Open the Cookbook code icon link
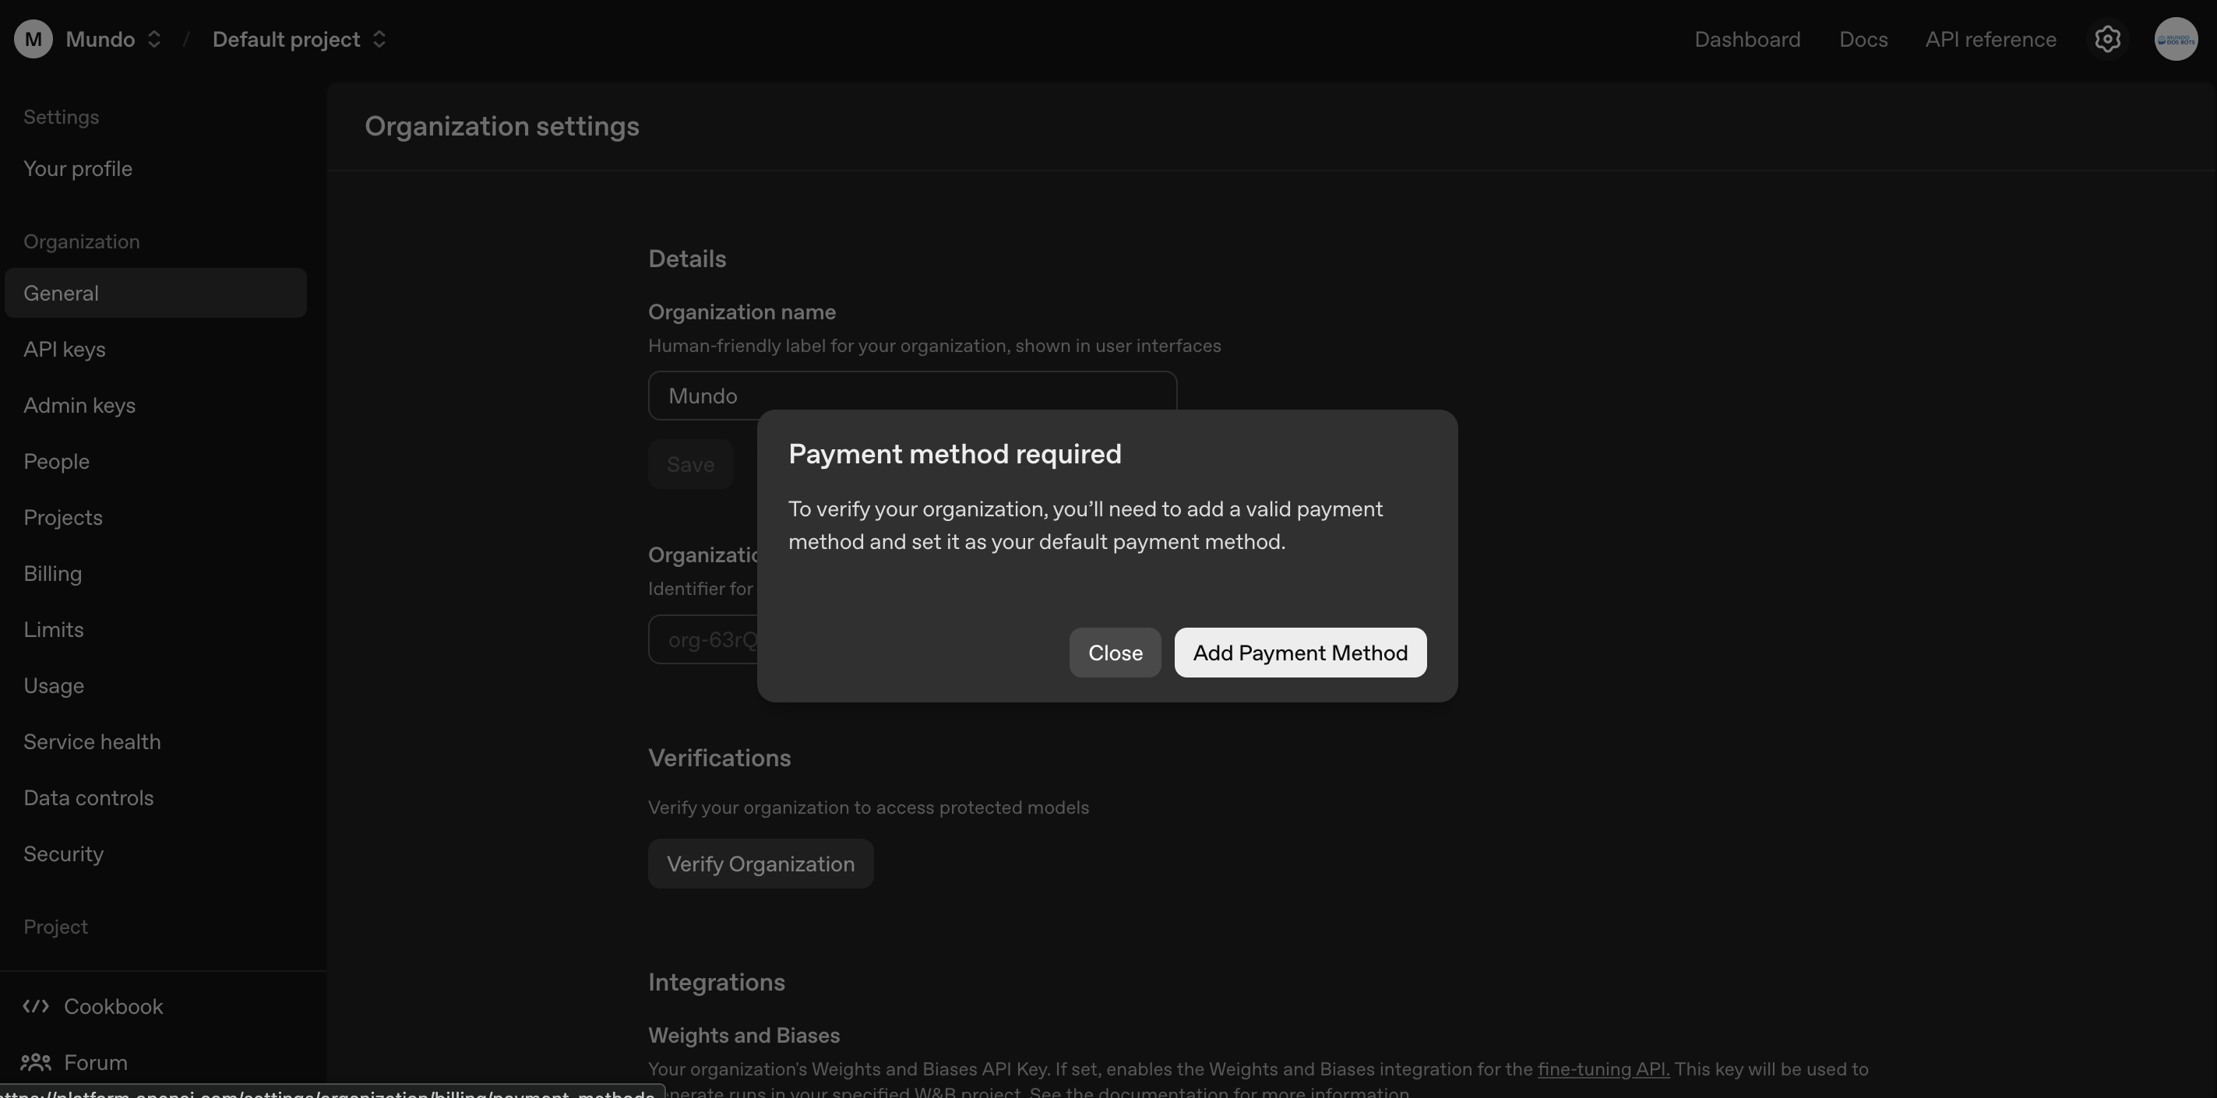The image size is (2217, 1098). point(35,1006)
